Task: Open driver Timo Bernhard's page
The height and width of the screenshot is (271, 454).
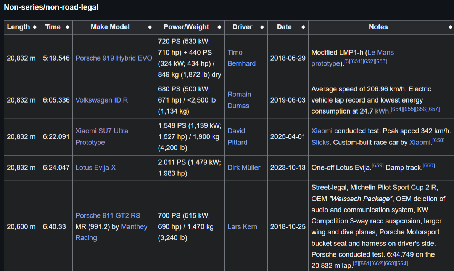Action: (x=241, y=58)
